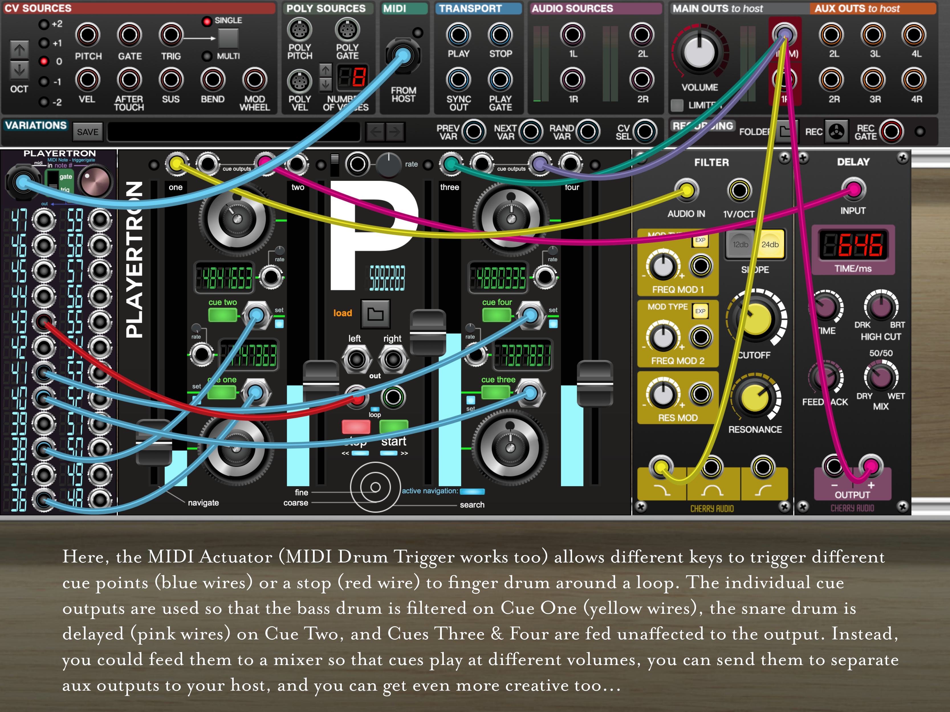Increase number of voices up arrow
The width and height of the screenshot is (950, 712).
pyautogui.click(x=326, y=70)
